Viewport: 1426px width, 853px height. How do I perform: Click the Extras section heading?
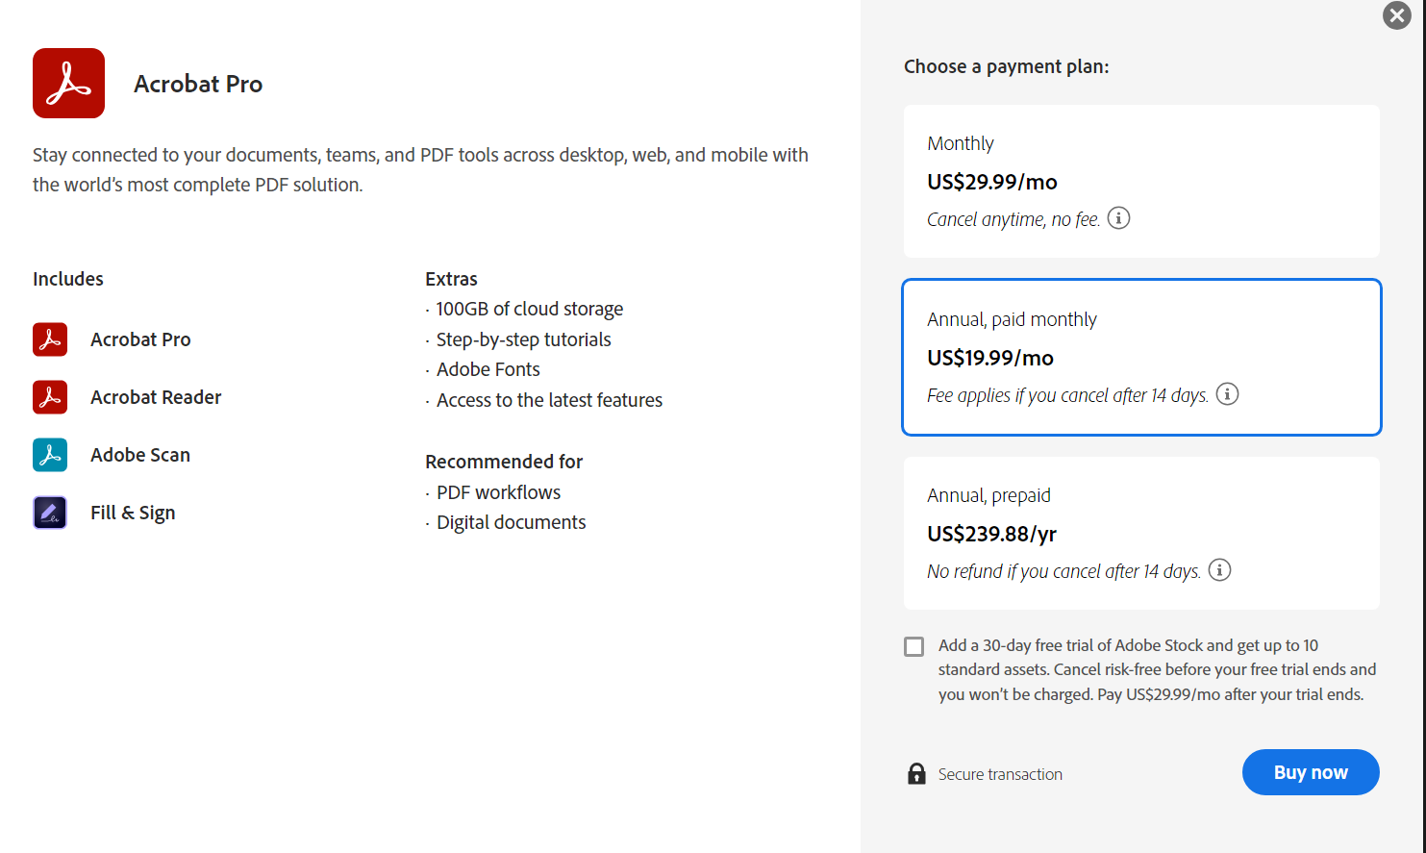point(451,278)
